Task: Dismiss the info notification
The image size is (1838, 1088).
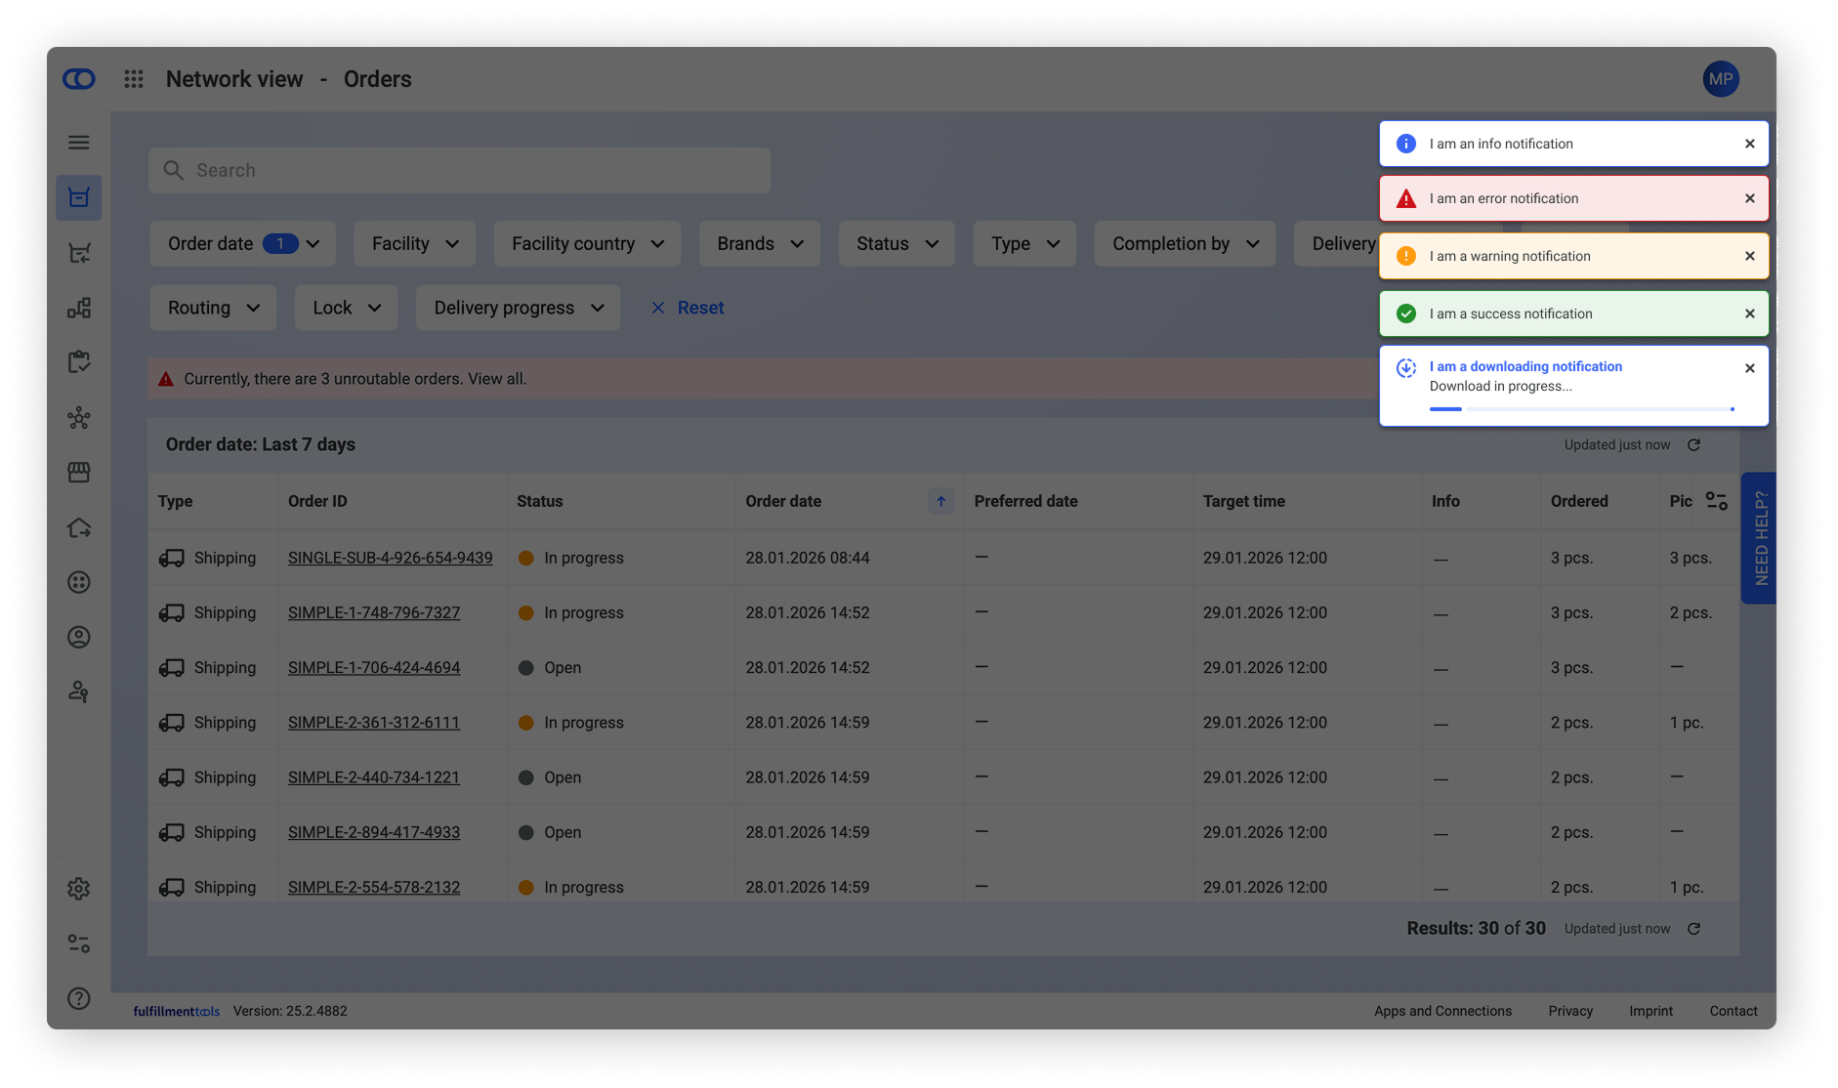Action: [x=1749, y=144]
